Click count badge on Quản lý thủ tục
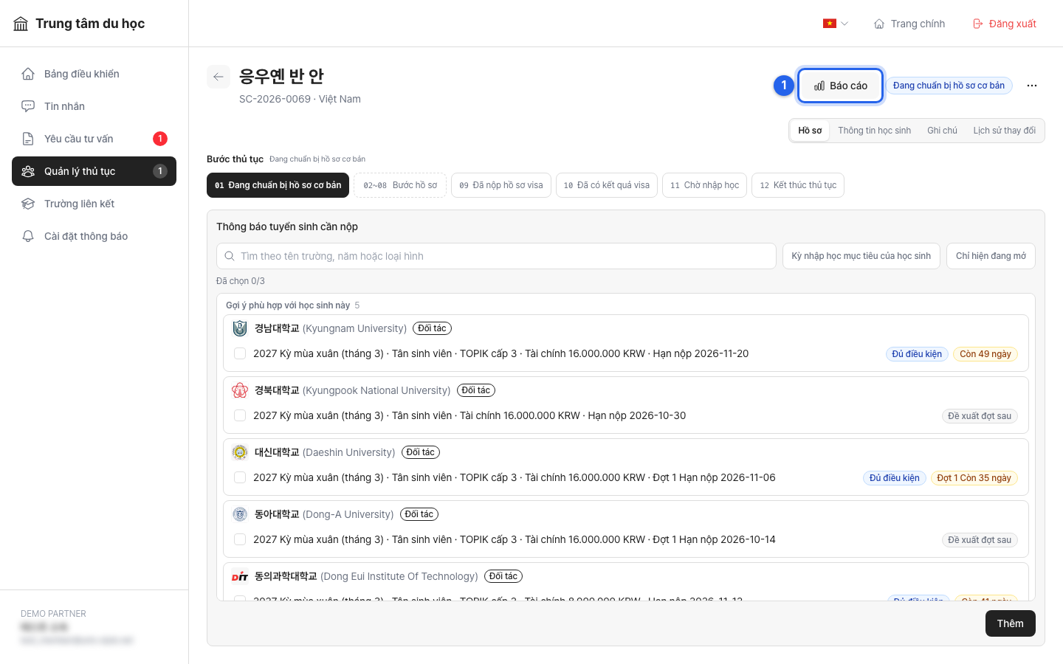This screenshot has width=1063, height=664. 160,171
